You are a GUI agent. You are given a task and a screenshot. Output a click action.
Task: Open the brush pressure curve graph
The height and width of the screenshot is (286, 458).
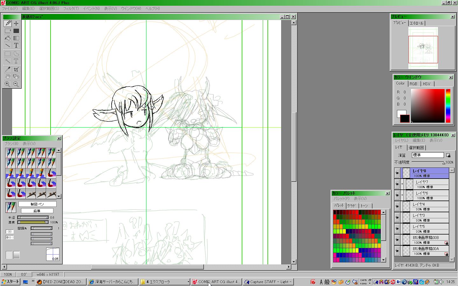tap(52, 254)
